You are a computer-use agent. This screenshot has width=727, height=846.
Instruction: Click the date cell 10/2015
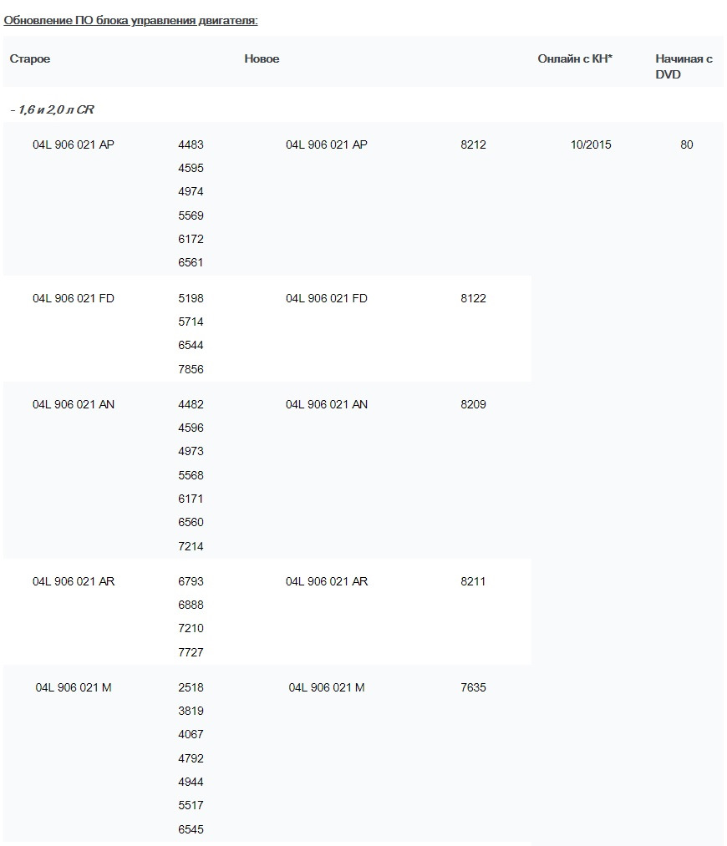coord(591,144)
